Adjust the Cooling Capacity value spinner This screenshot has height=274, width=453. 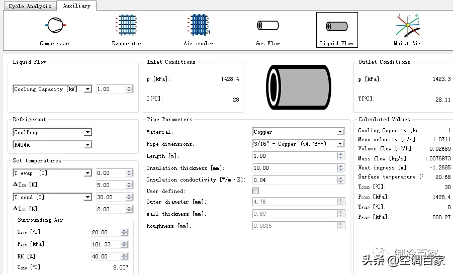129,89
